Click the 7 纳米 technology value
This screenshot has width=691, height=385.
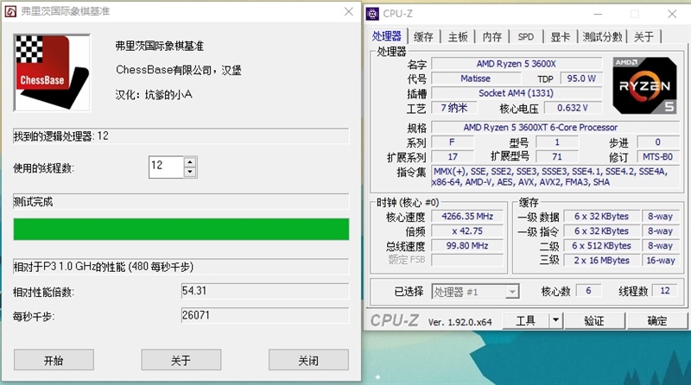(454, 108)
